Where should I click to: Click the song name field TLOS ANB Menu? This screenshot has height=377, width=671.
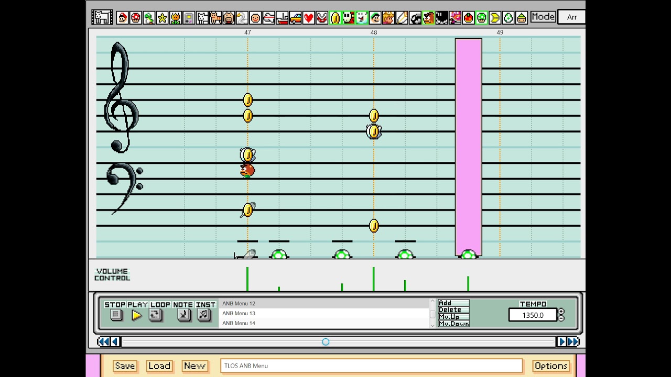372,366
